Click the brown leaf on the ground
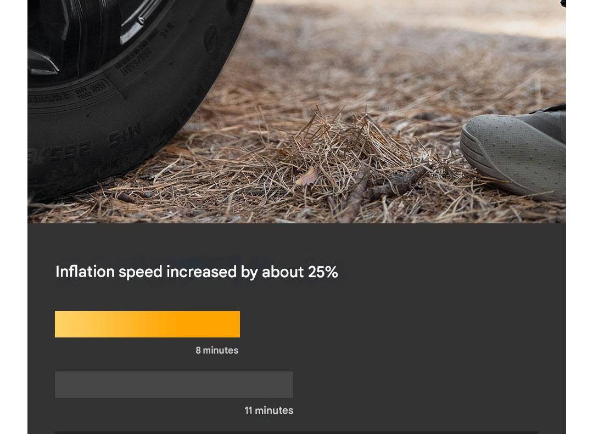This screenshot has height=434, width=593. [307, 177]
